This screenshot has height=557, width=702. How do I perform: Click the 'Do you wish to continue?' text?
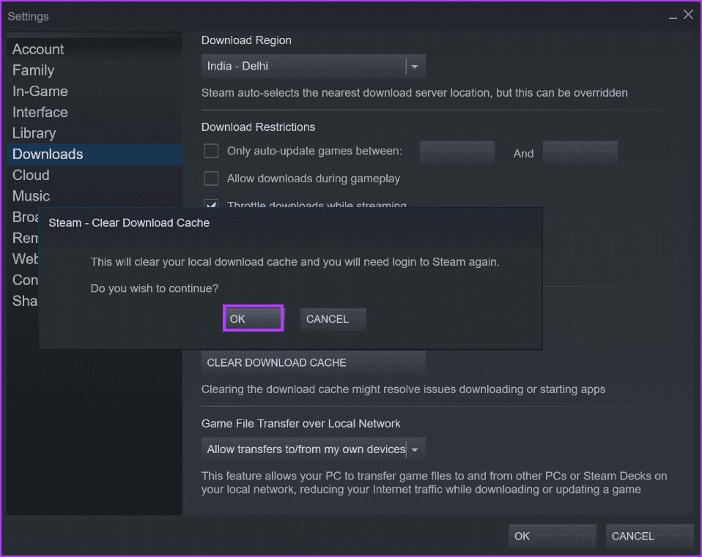[x=155, y=288]
